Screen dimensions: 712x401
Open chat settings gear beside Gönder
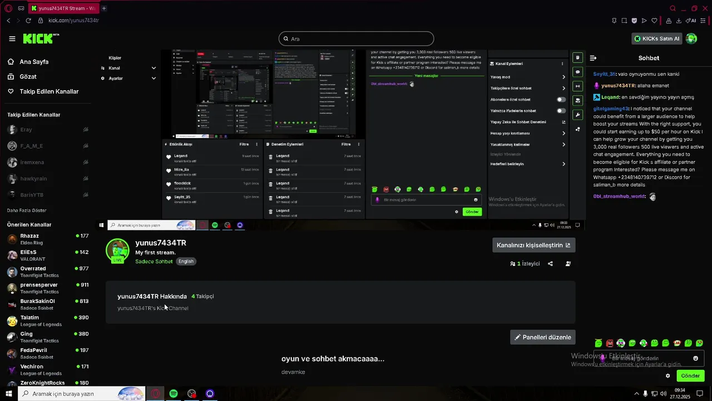[667, 375]
